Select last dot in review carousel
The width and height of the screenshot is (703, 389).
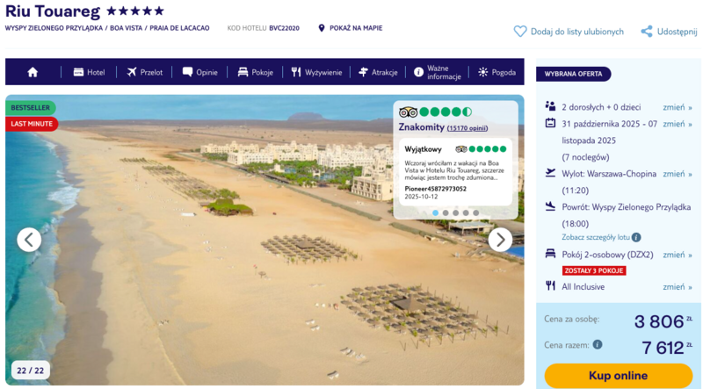click(476, 213)
